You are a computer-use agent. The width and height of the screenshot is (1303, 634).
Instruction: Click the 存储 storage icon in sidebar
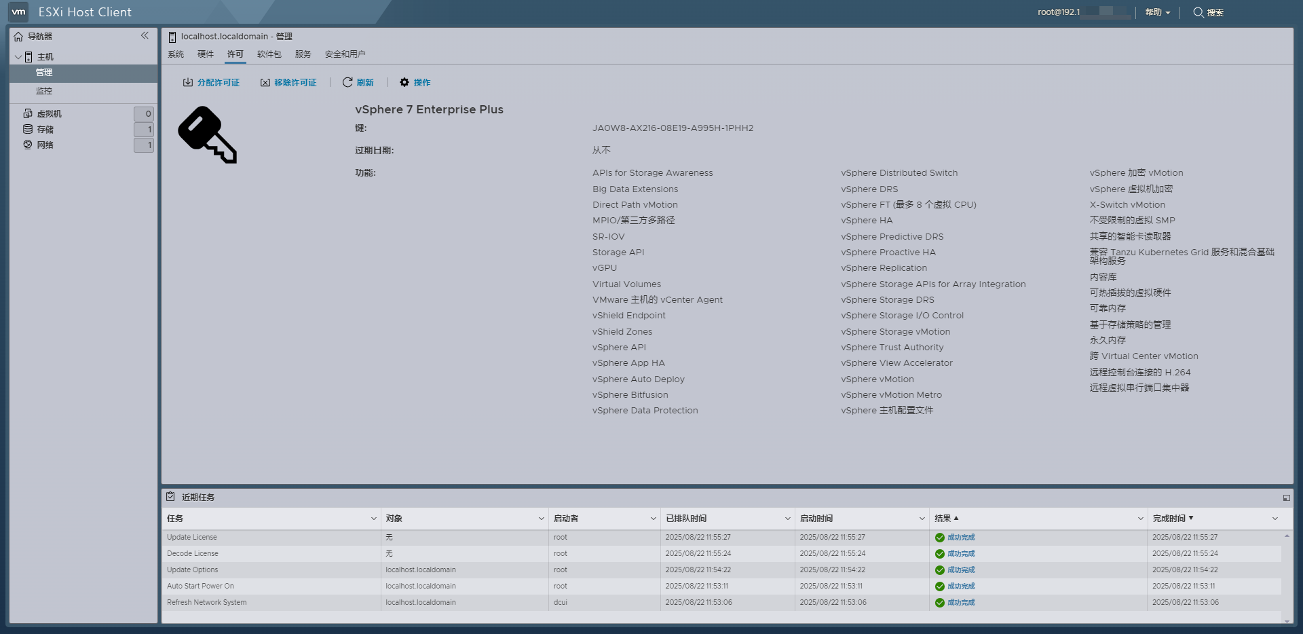(x=26, y=129)
